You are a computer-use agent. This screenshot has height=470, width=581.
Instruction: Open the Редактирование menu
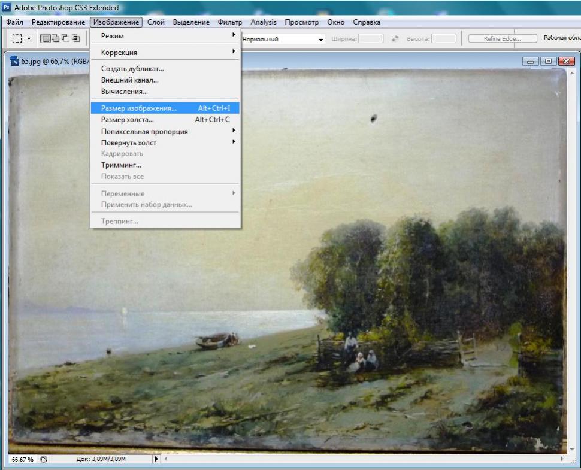(58, 22)
